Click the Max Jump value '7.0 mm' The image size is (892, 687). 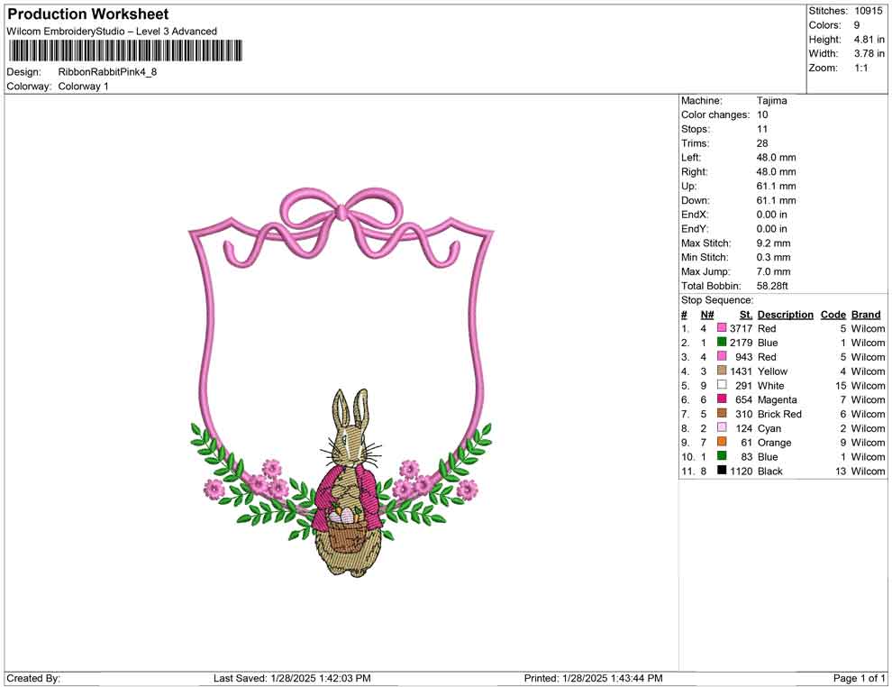click(774, 271)
